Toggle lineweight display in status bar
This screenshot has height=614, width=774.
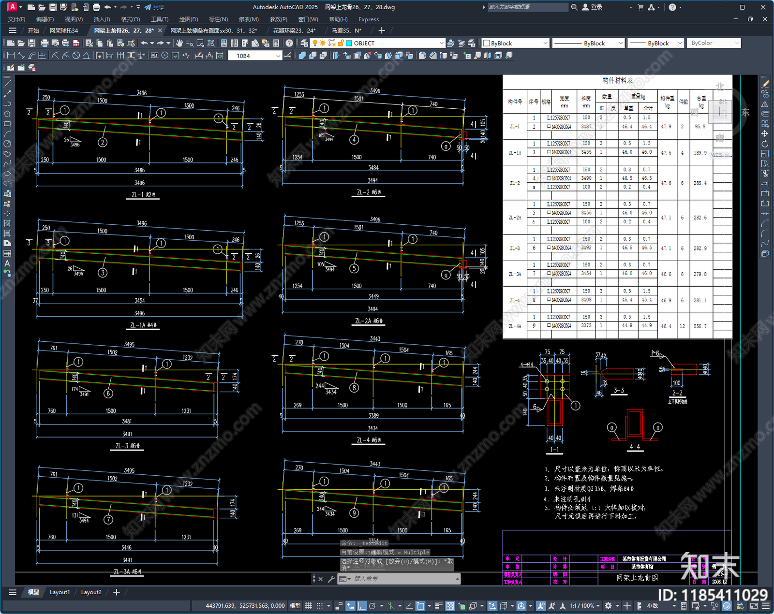point(439,606)
